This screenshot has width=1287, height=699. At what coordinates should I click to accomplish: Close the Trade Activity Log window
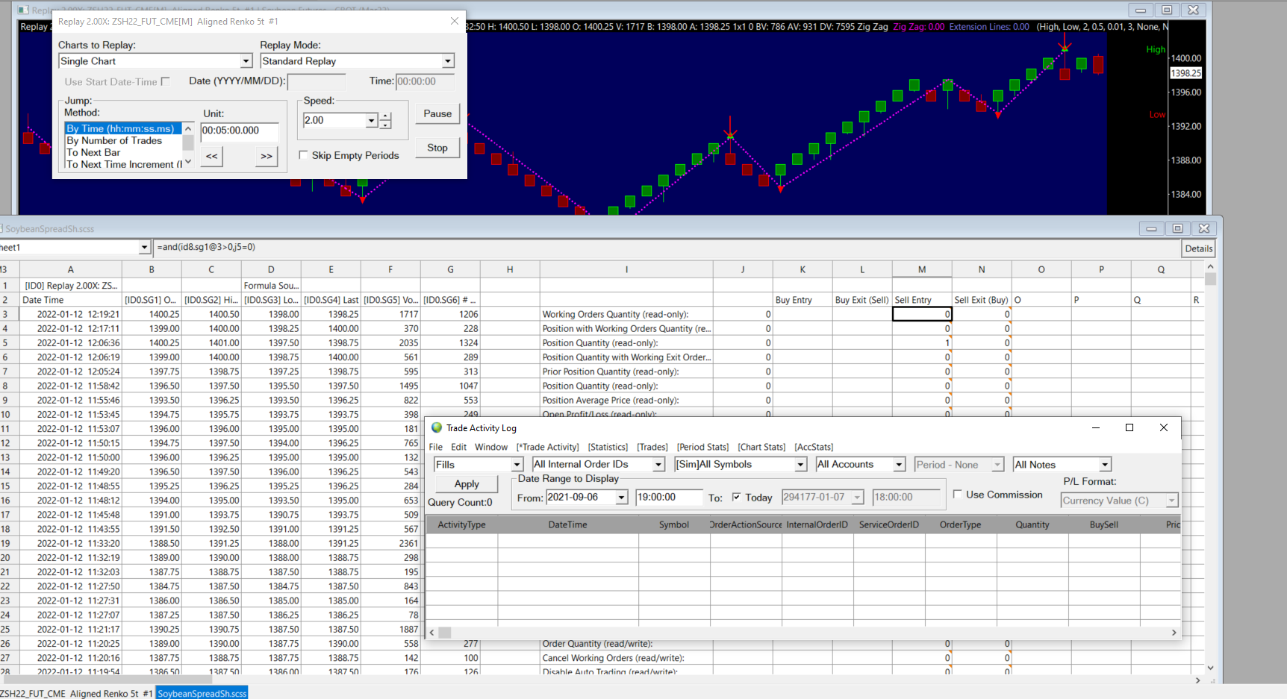[1164, 427]
